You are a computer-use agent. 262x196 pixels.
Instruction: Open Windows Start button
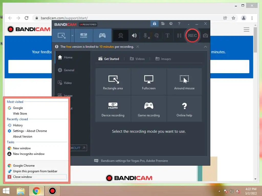(x=6, y=191)
